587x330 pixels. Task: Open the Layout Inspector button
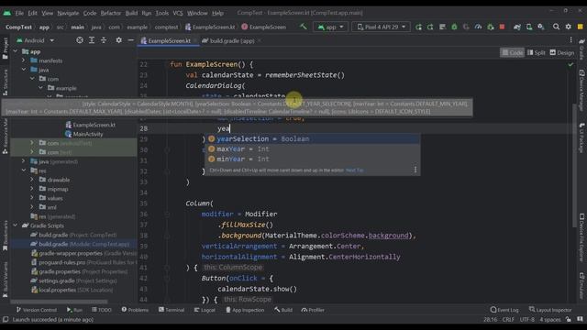click(550, 310)
